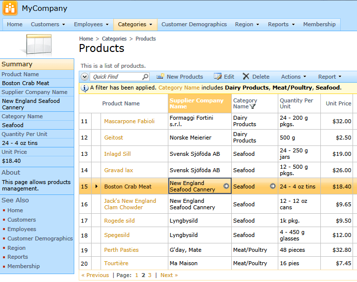The width and height of the screenshot is (357, 282).
Task: Click the arrow icon in the selected Seafood cell
Action: tap(272, 186)
